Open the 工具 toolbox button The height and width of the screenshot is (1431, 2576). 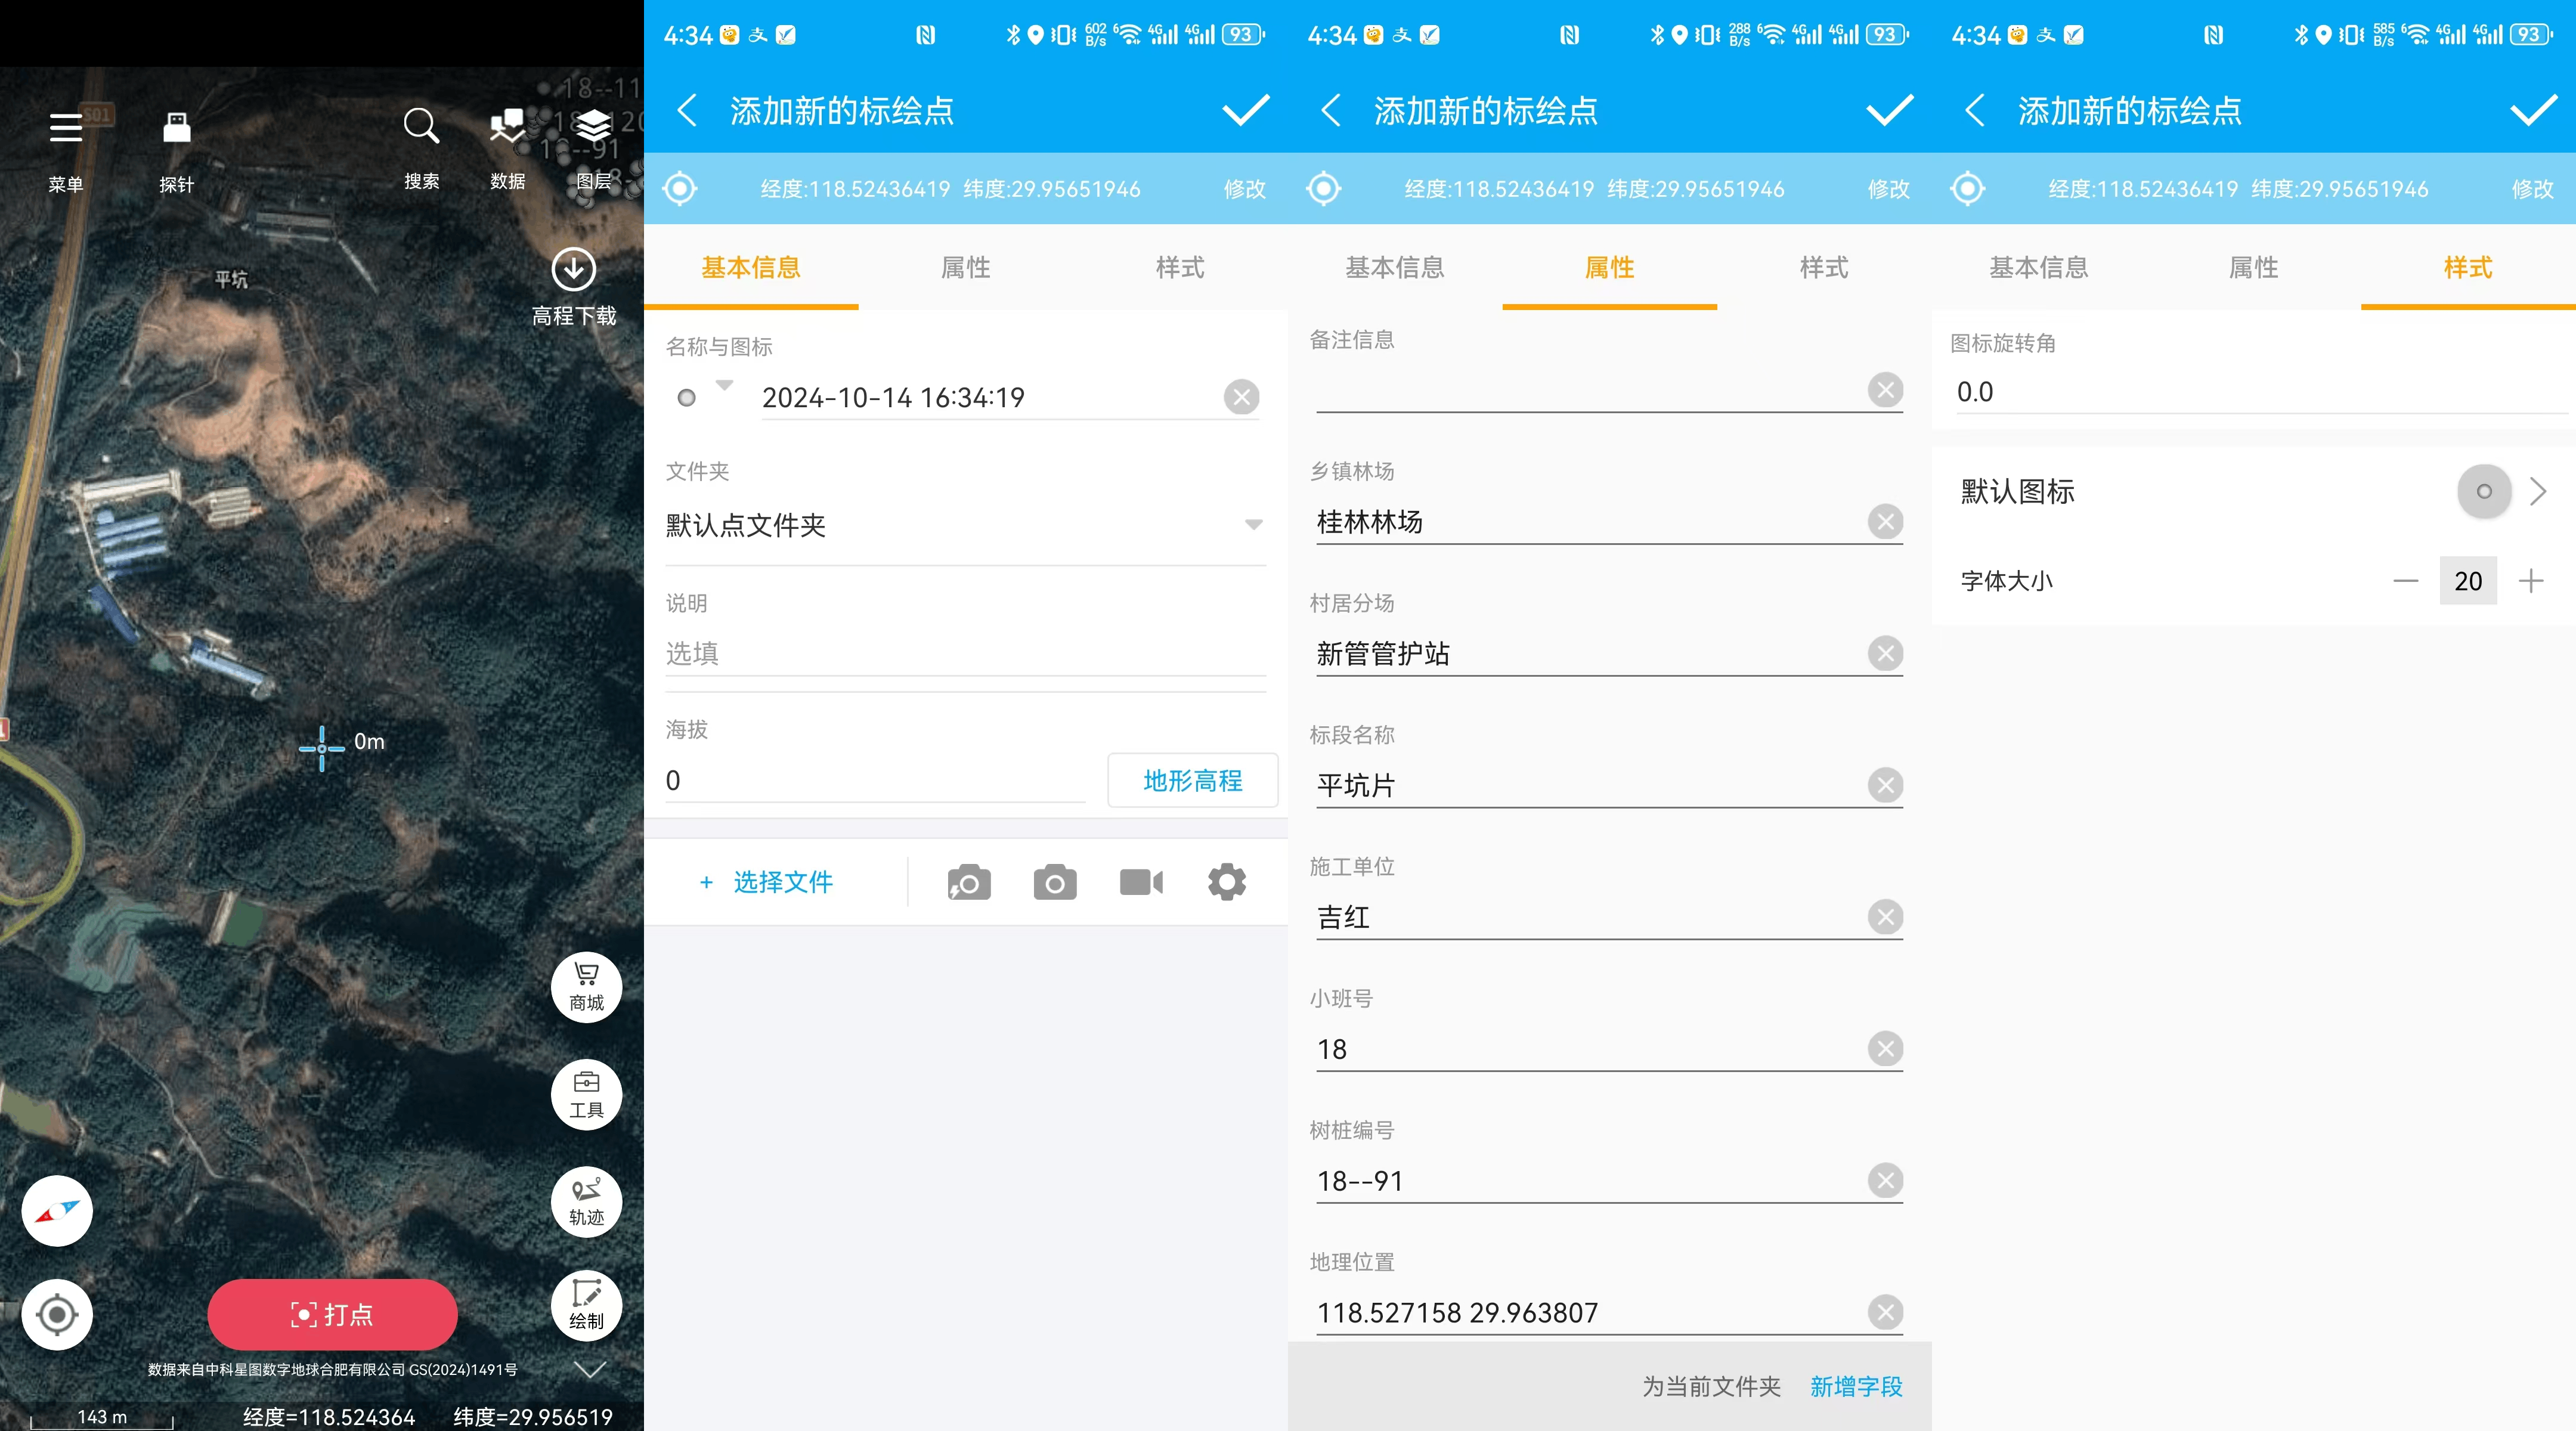coord(586,1094)
